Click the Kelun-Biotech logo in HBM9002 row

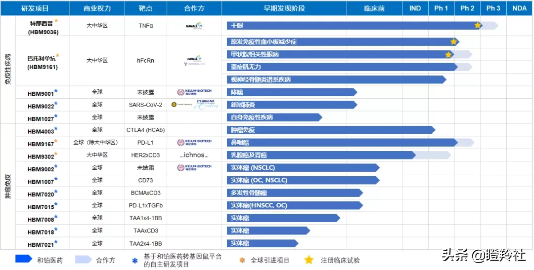(x=194, y=168)
